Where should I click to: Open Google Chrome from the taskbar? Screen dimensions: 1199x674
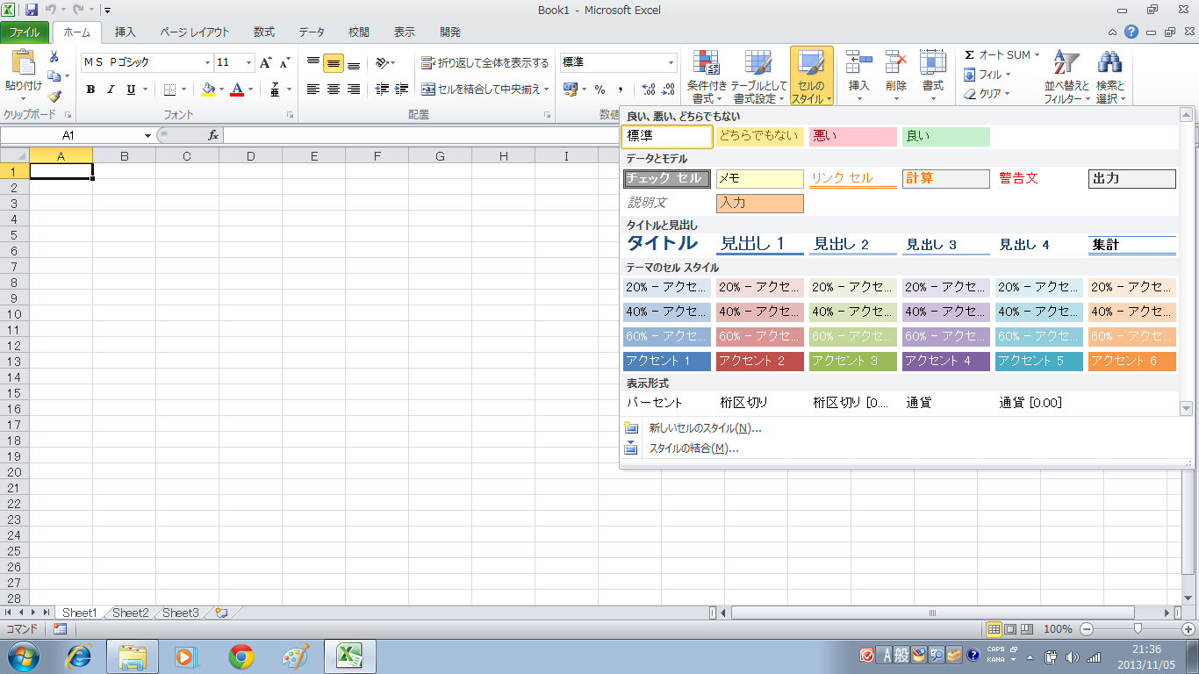[241, 656]
